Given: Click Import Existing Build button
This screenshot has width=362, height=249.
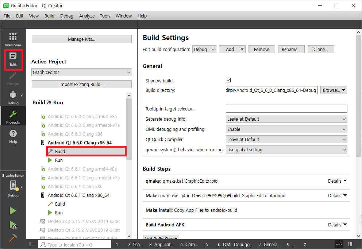Looking at the screenshot, I should 81,84.
